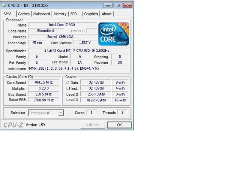Open the Processor #1 selection dropdown
The width and height of the screenshot is (240, 192).
46,113
